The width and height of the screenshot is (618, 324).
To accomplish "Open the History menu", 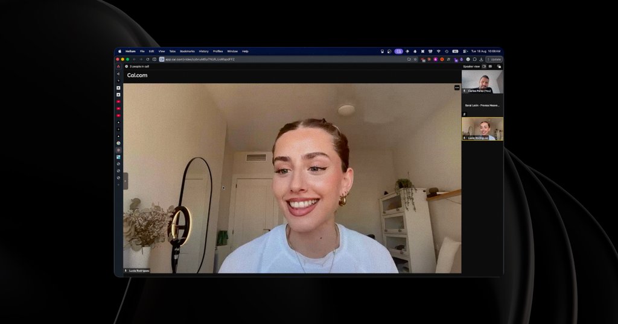I will click(204, 51).
